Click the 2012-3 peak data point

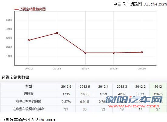(57, 33)
